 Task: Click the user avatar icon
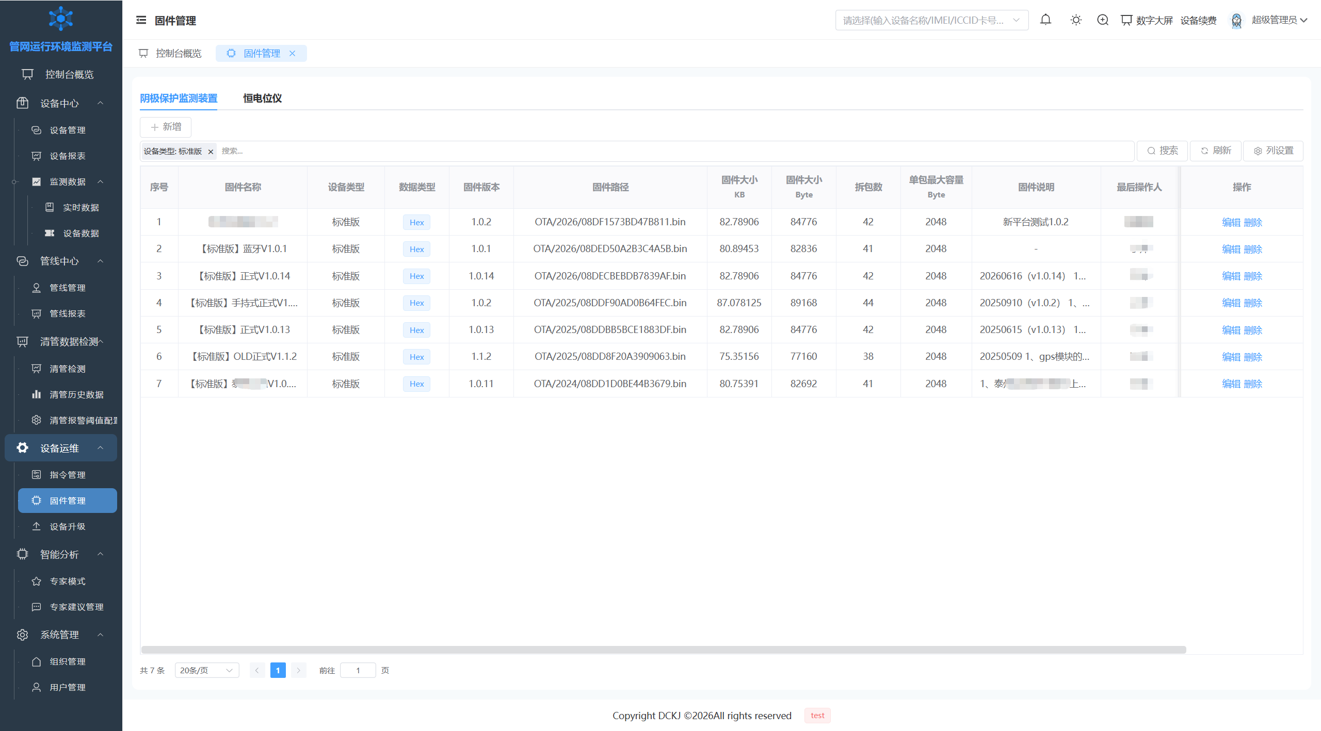point(1236,20)
